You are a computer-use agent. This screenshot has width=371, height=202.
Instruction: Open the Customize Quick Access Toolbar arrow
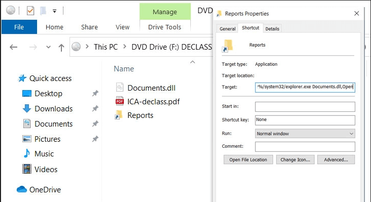54,11
